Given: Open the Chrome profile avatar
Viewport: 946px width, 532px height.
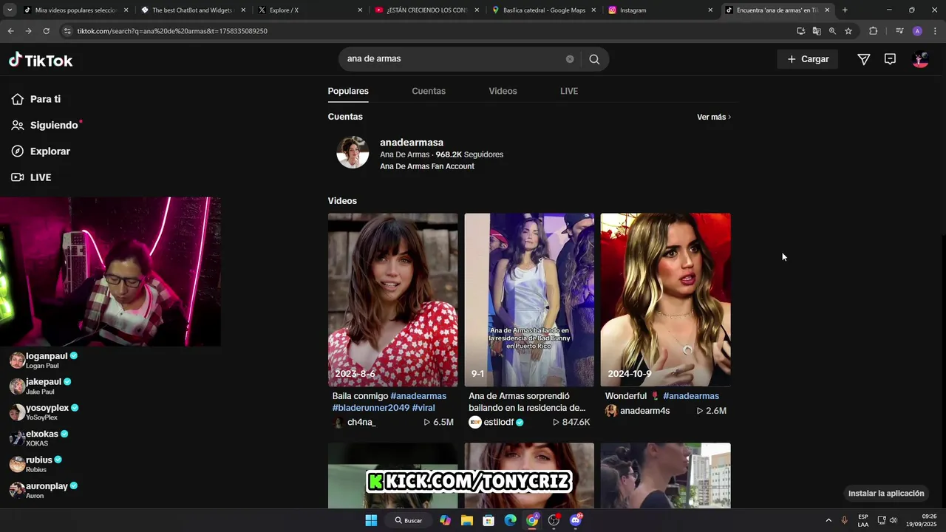Looking at the screenshot, I should tap(917, 31).
